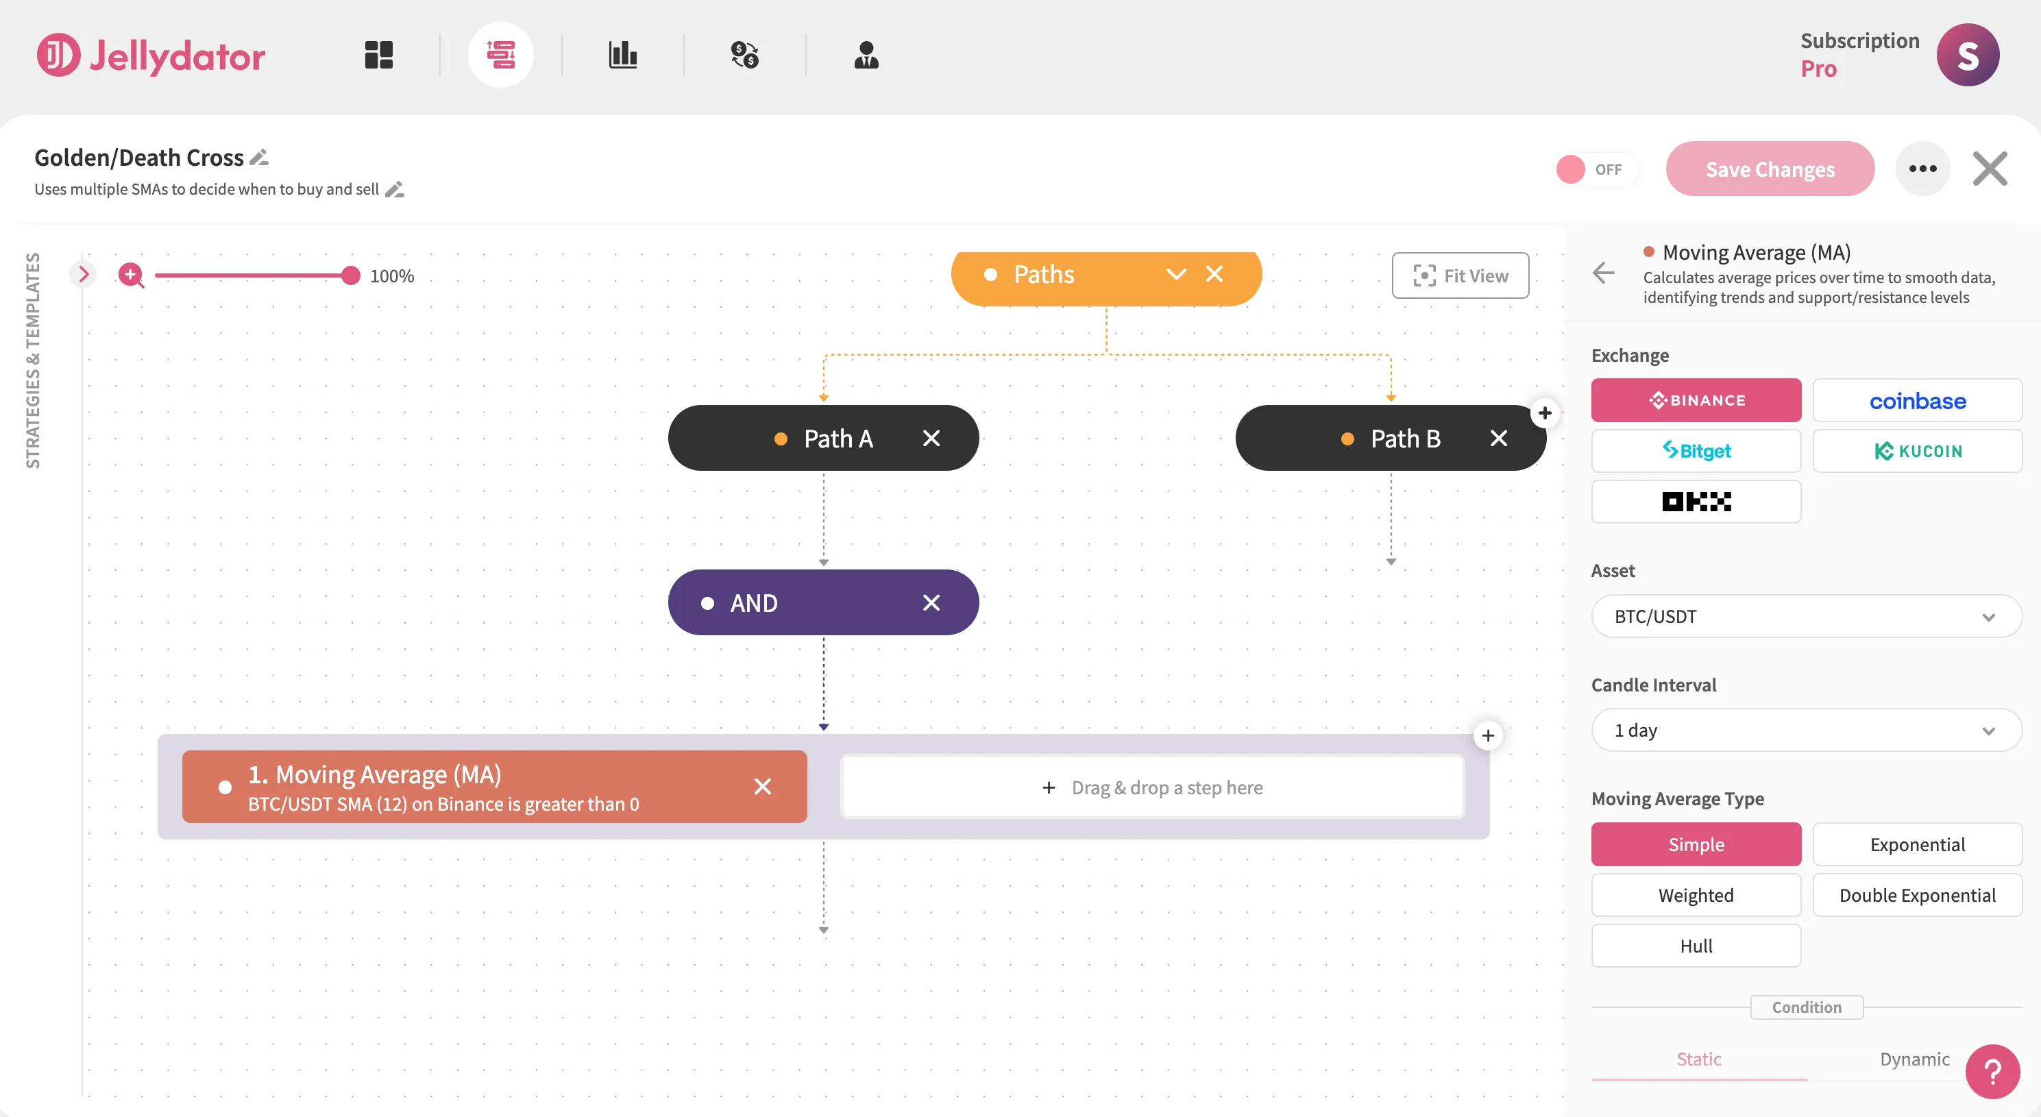Expand the Strategies & Templates sidebar arrow
This screenshot has width=2041, height=1117.
pyautogui.click(x=83, y=274)
